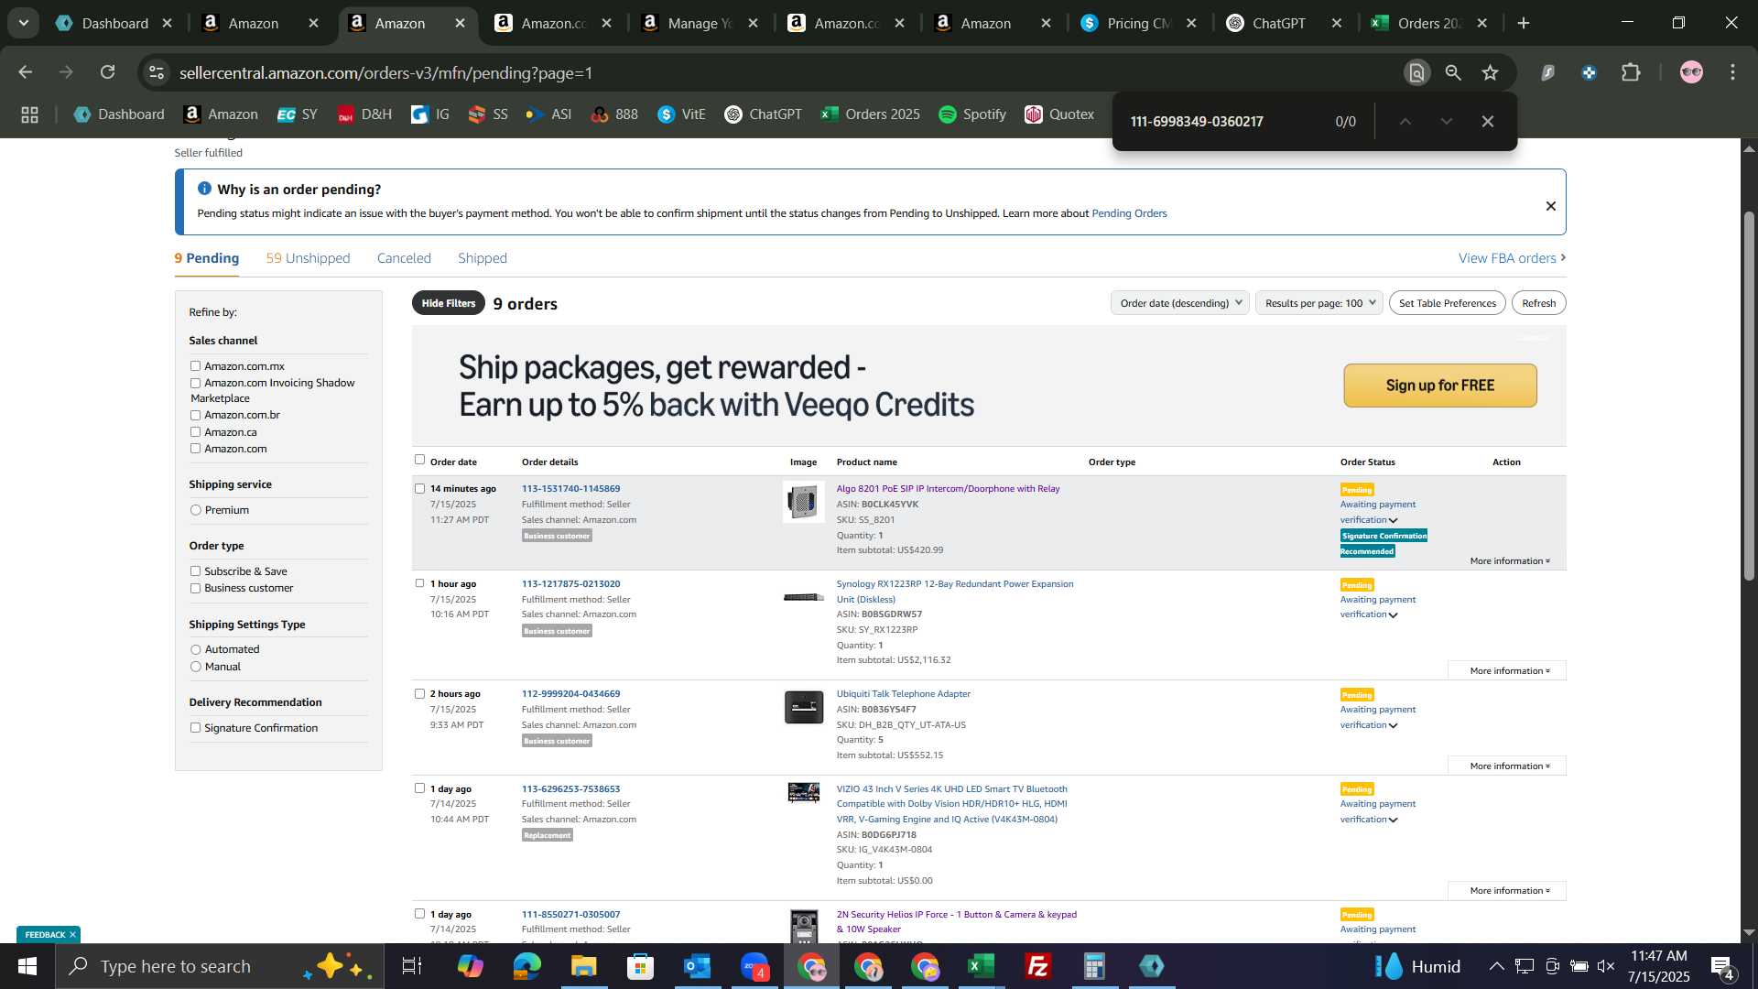This screenshot has width=1758, height=989.
Task: Click the Refresh orders button
Action: point(1539,303)
